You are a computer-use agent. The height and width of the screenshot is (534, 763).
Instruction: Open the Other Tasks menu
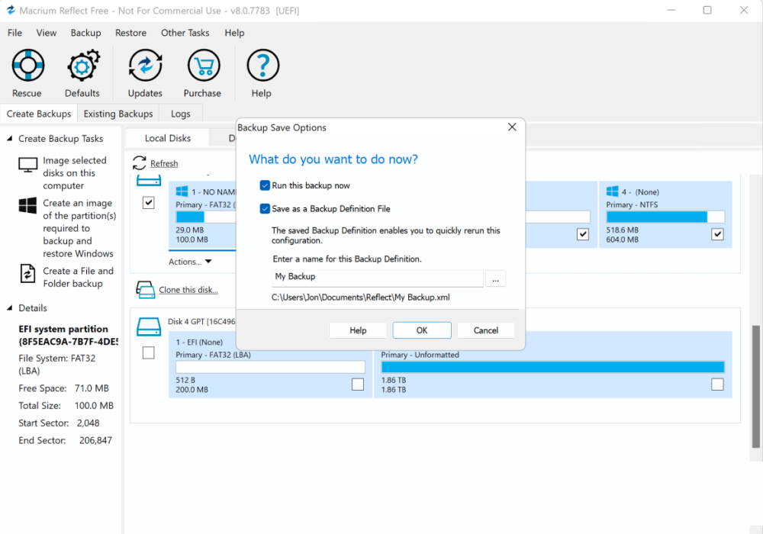(185, 33)
